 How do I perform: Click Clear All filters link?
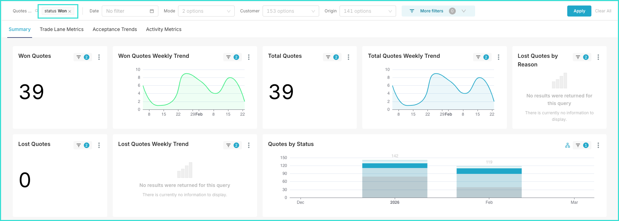coord(603,11)
